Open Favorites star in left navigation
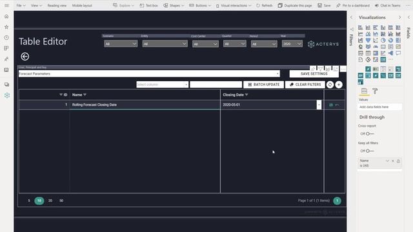Screen dimensions: 413x232 (x=6, y=27)
